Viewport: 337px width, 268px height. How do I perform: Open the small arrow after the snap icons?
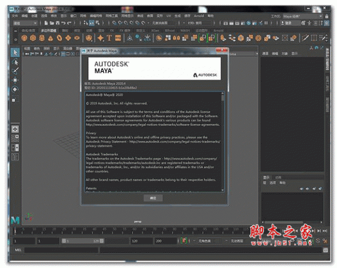click(148, 23)
